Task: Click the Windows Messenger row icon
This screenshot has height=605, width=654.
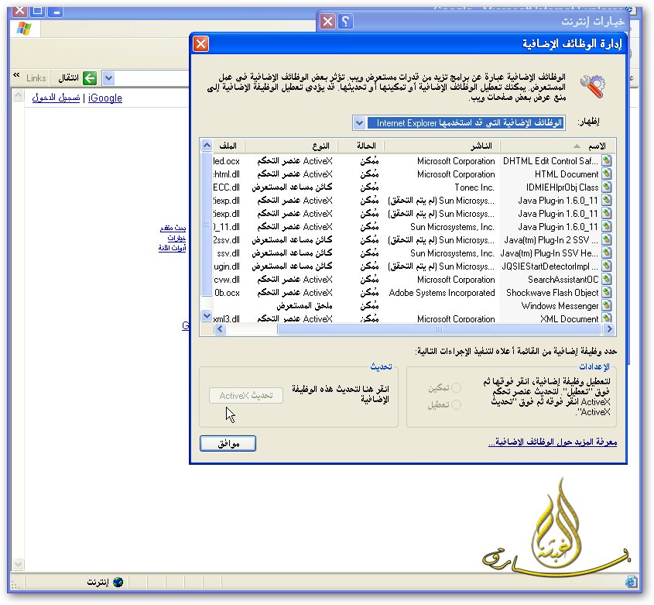Action: tap(607, 305)
